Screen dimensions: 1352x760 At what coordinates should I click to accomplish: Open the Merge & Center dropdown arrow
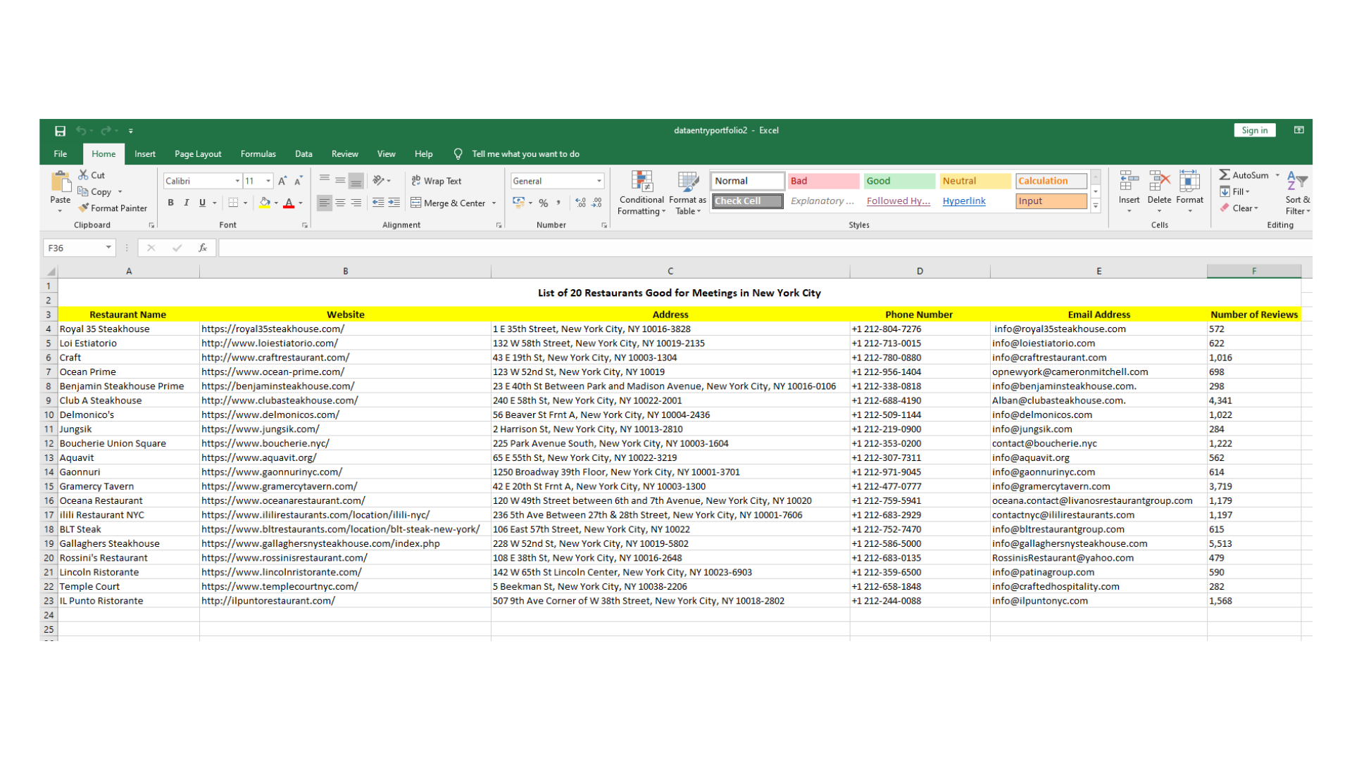coord(494,203)
